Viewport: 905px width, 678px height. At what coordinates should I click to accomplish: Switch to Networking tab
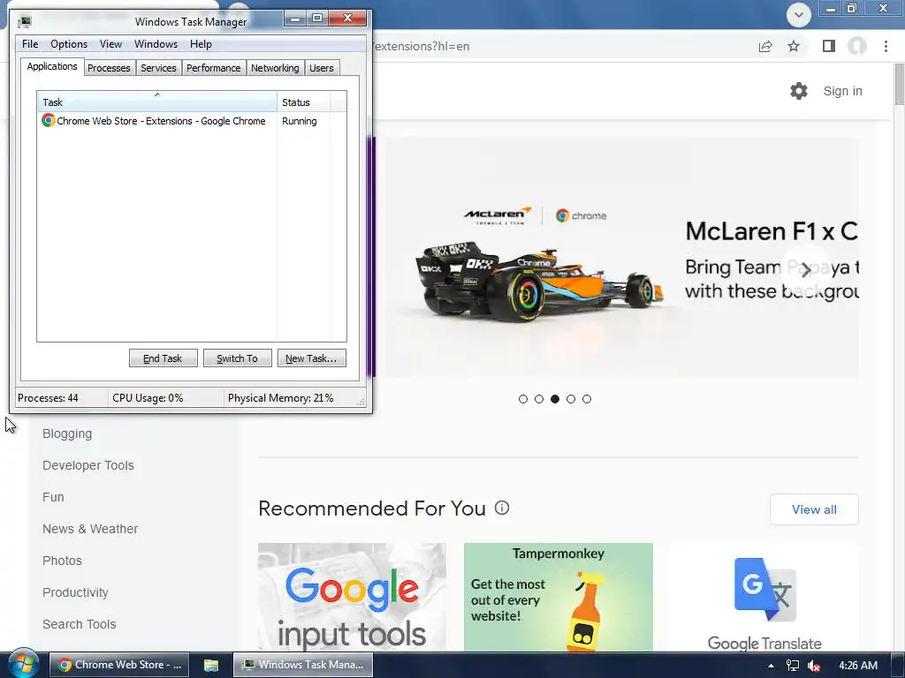(x=276, y=68)
